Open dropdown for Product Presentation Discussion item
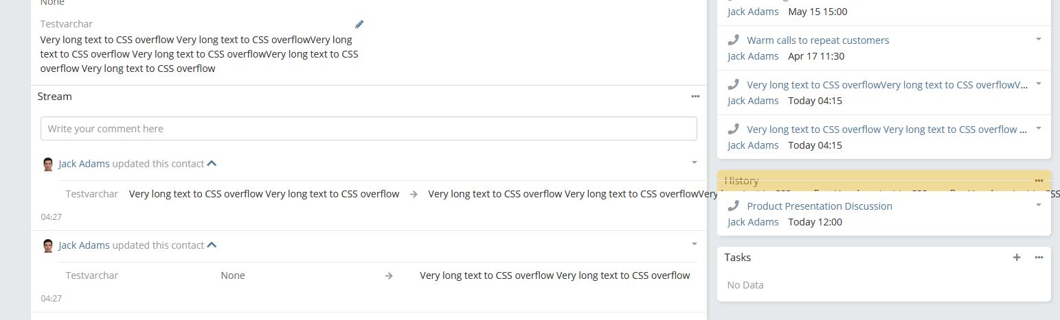 point(1039,205)
